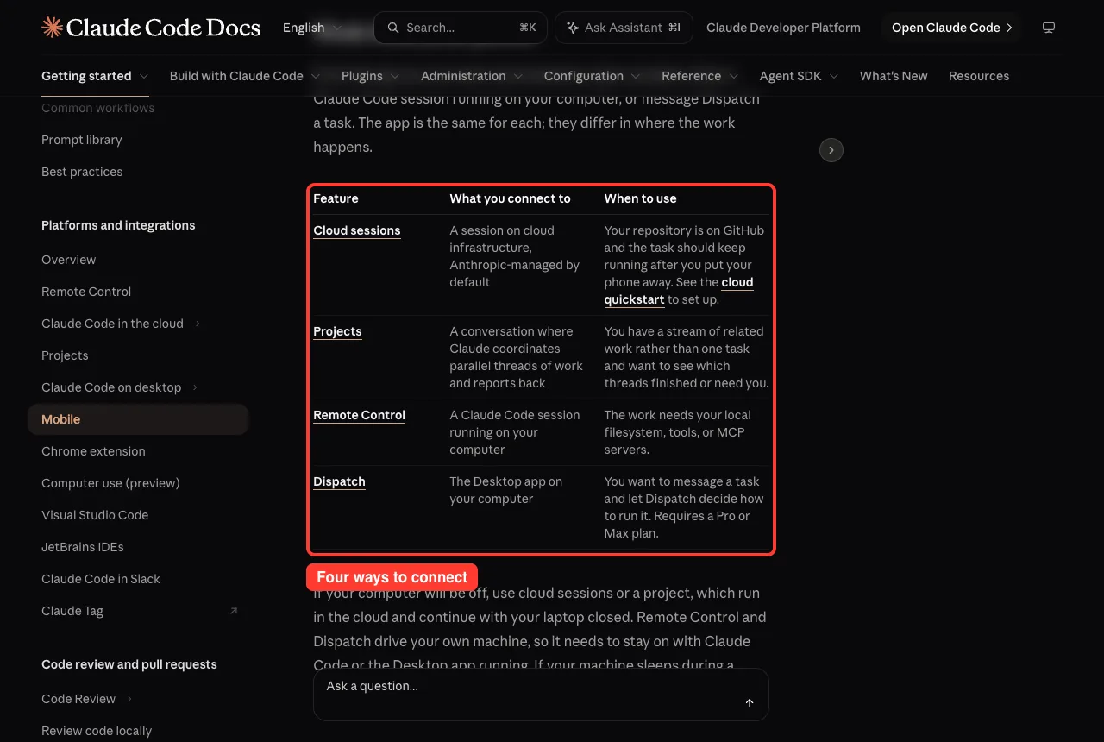This screenshot has height=742, width=1104.
Task: Expand the Code Review sidebar chevron
Action: 129,699
